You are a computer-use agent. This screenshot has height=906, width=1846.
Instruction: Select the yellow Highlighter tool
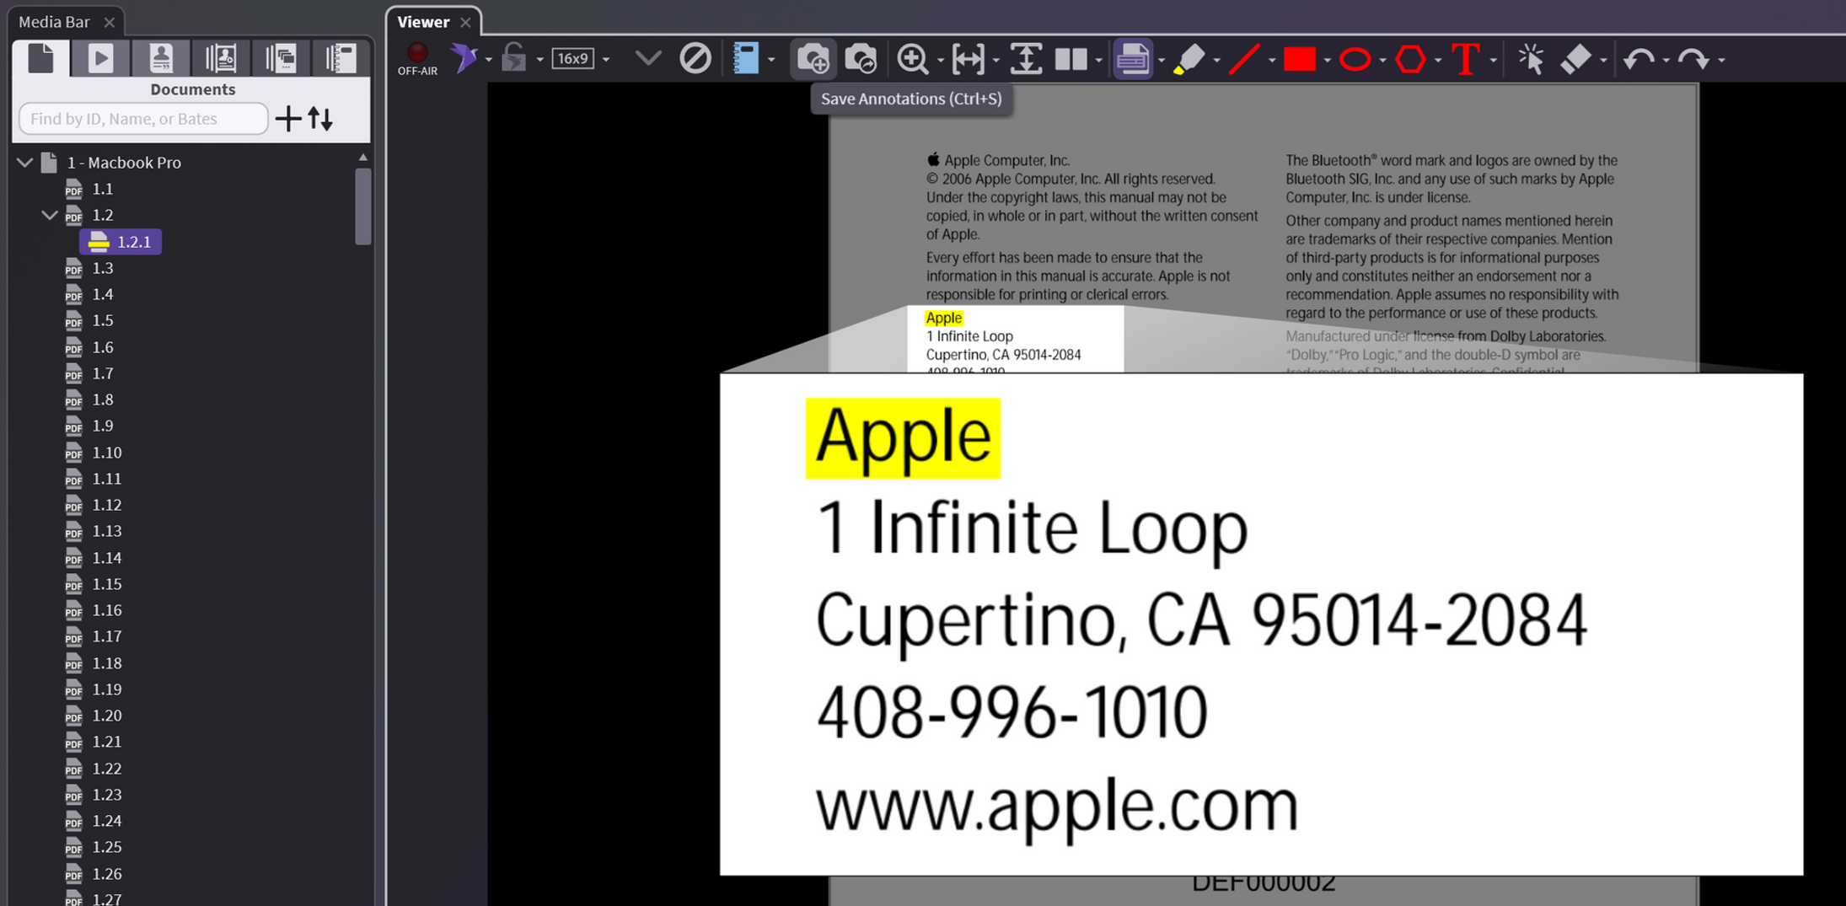(1189, 59)
